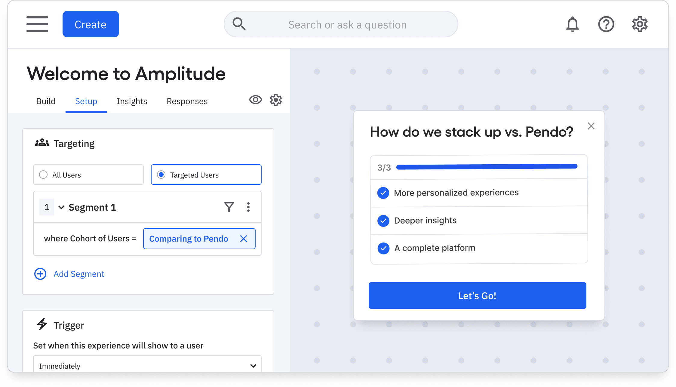Click the blue progress bar showing 3/3

[487, 166]
